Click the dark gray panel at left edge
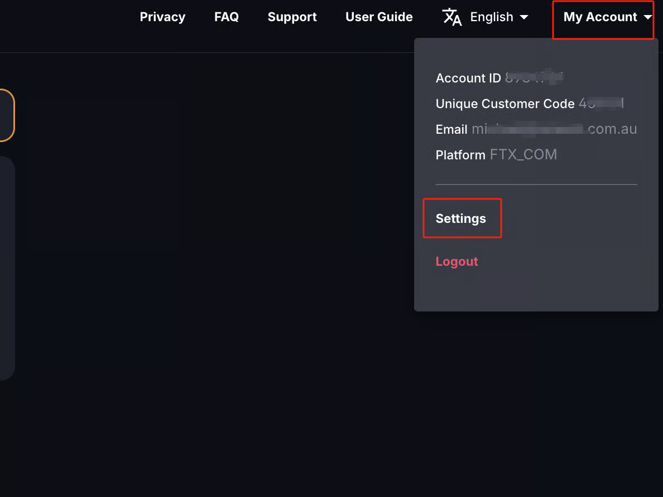 [x=7, y=267]
